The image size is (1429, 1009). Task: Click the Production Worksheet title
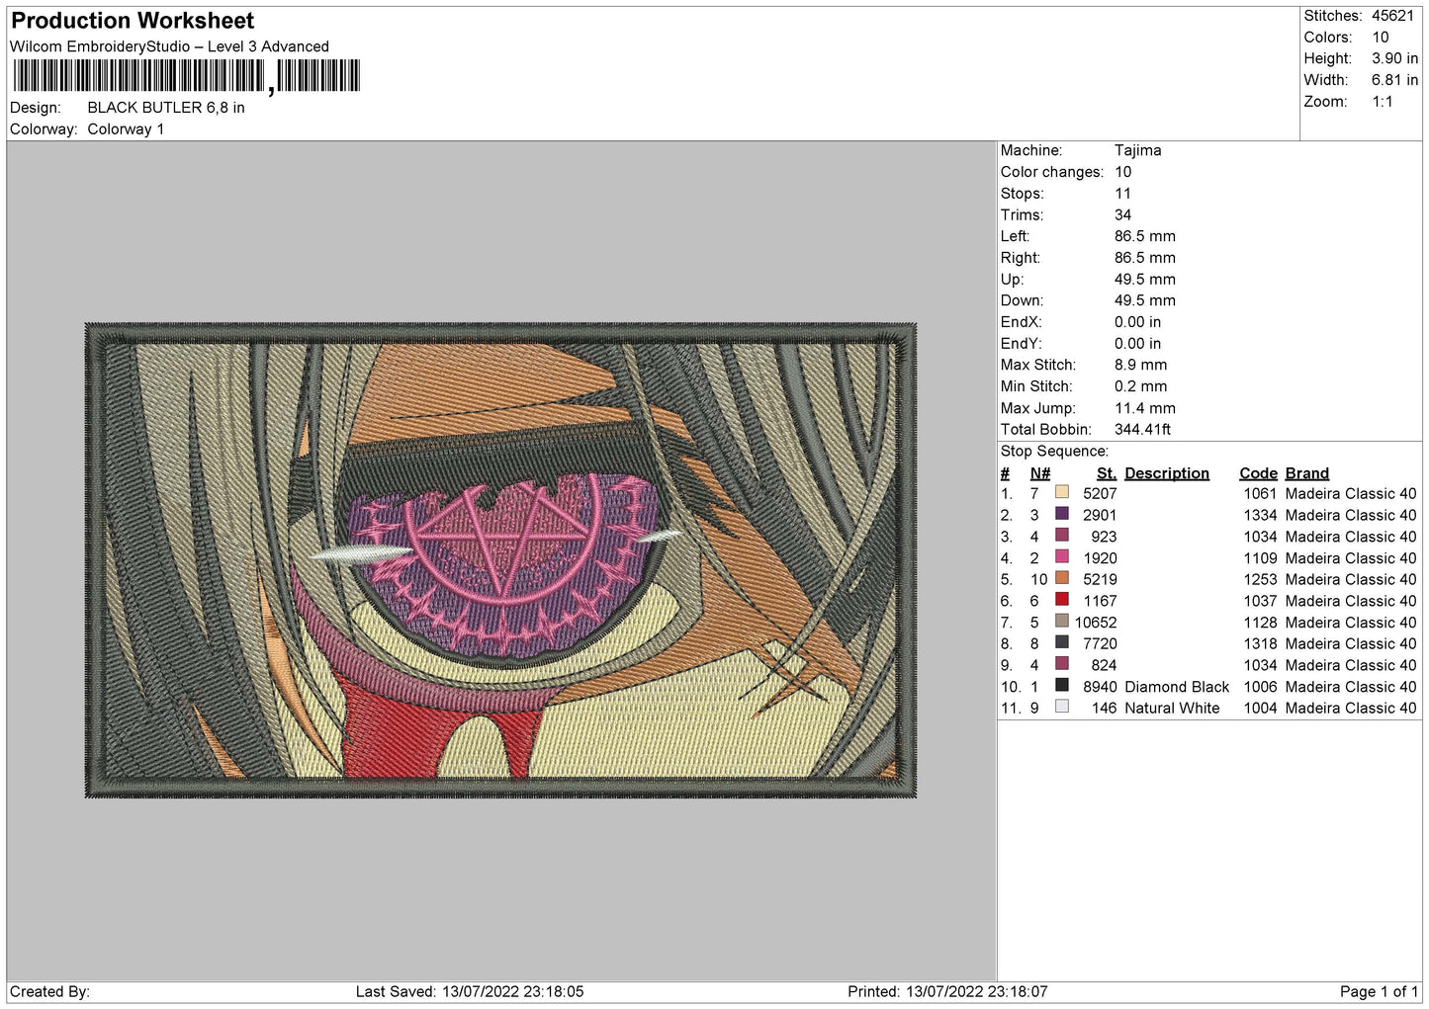coord(133,21)
